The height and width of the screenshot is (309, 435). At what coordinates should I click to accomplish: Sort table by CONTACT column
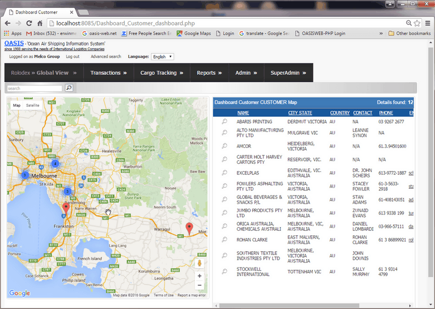coord(362,113)
